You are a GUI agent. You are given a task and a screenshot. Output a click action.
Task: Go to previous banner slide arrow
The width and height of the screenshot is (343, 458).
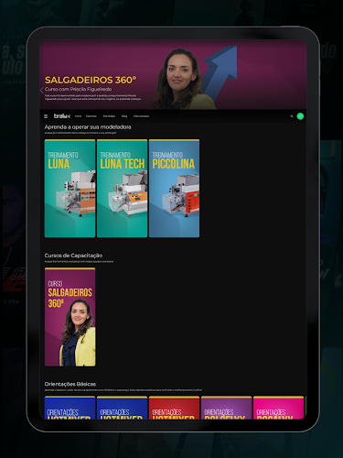click(x=42, y=90)
